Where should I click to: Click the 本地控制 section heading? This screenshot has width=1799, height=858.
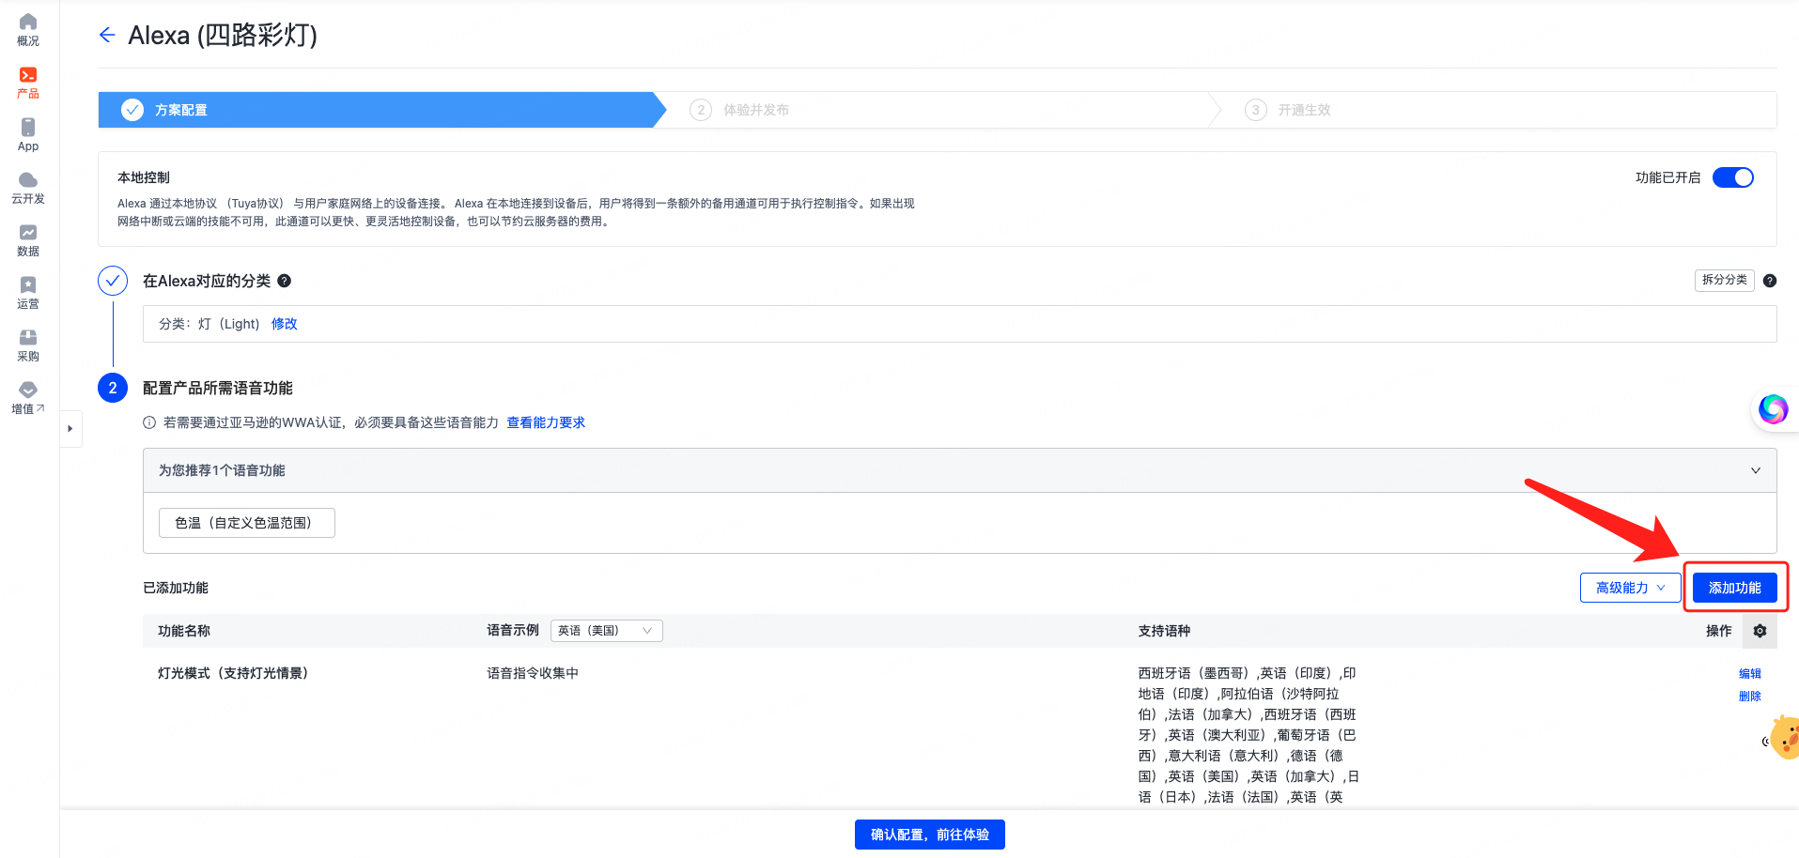[144, 177]
